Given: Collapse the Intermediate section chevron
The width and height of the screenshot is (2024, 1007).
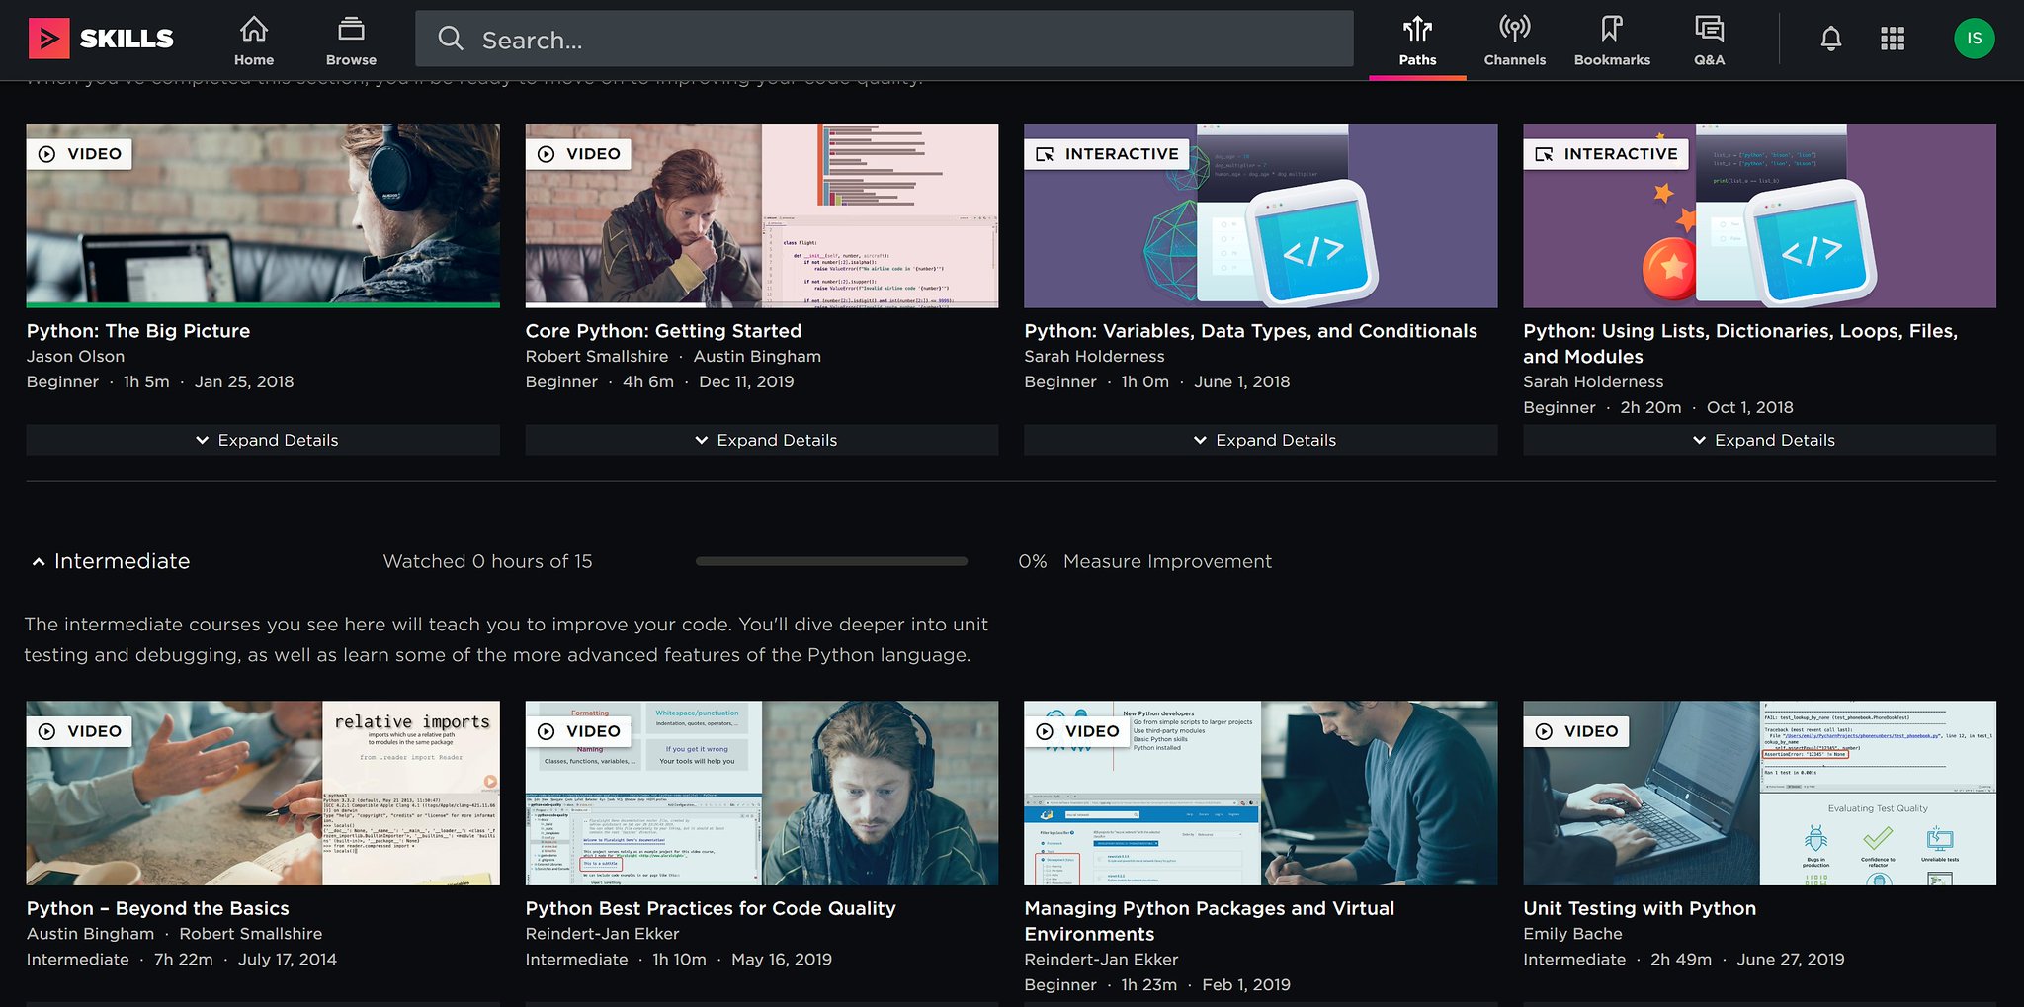Looking at the screenshot, I should click(x=39, y=562).
